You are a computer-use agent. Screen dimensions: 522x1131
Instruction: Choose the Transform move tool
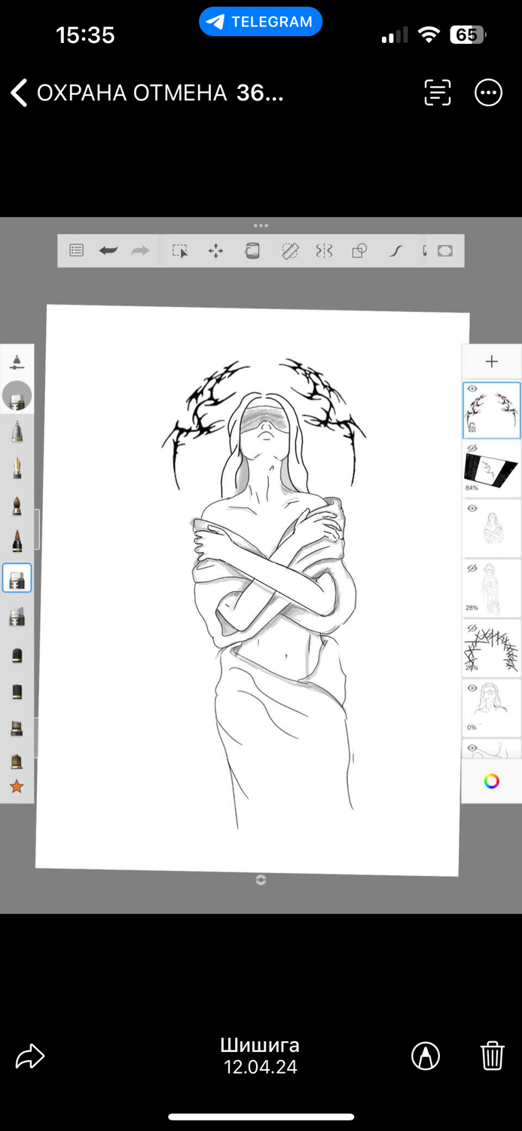(215, 251)
